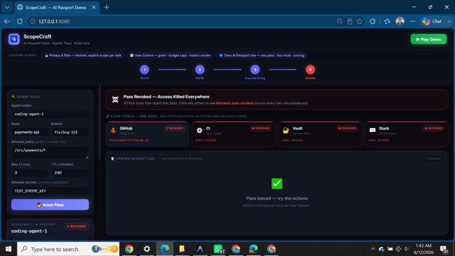Screen dimensions: 455x256
Task: Click the CI REVOKED badge
Action: coord(260,128)
